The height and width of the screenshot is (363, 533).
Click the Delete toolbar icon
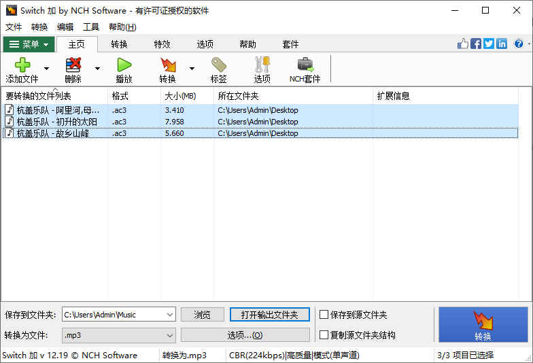[x=73, y=65]
